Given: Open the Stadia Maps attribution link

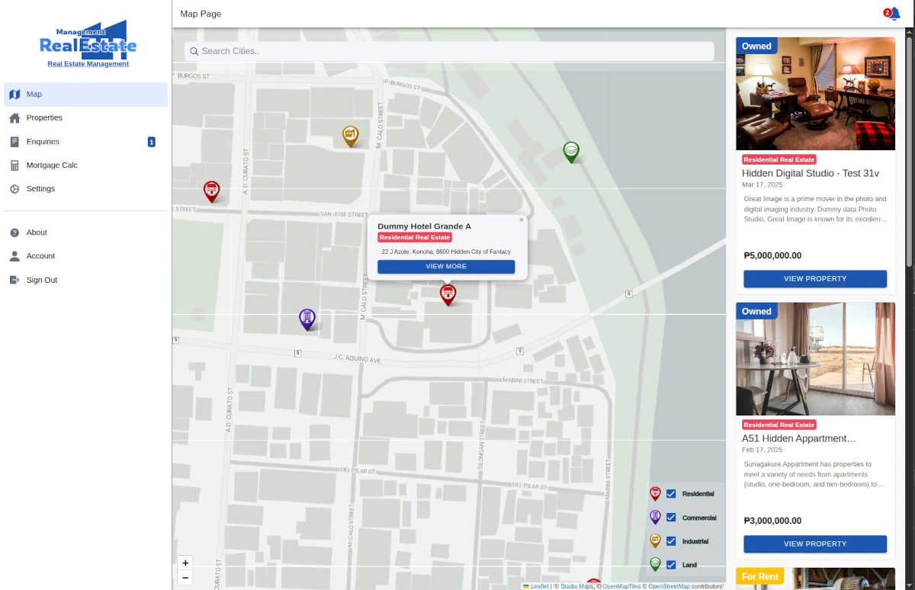Looking at the screenshot, I should [576, 586].
